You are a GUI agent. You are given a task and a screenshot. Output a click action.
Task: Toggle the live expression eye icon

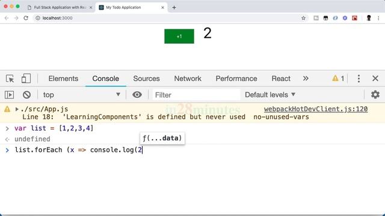tap(137, 95)
